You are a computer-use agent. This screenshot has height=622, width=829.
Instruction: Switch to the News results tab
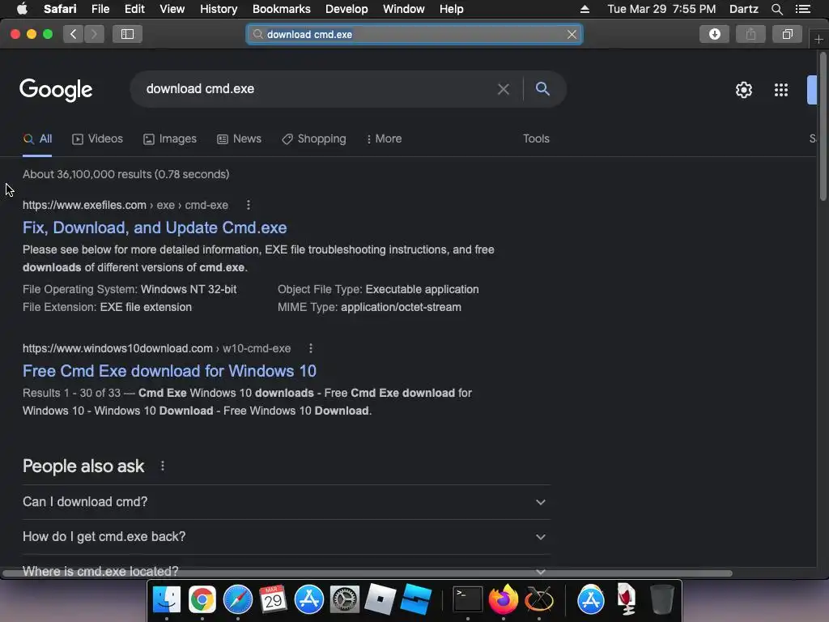[239, 138]
